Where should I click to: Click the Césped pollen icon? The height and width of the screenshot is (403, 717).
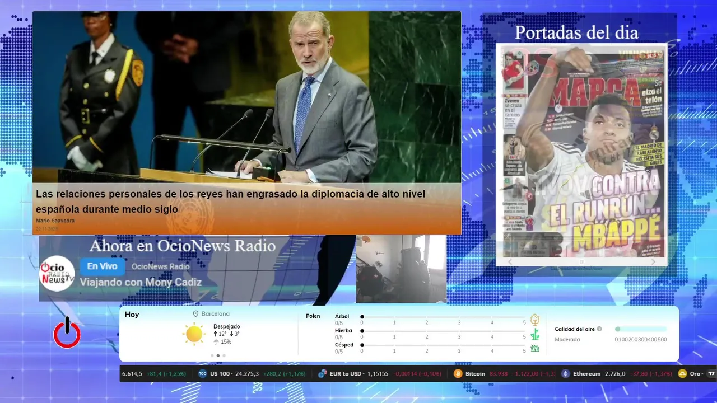[x=535, y=348]
